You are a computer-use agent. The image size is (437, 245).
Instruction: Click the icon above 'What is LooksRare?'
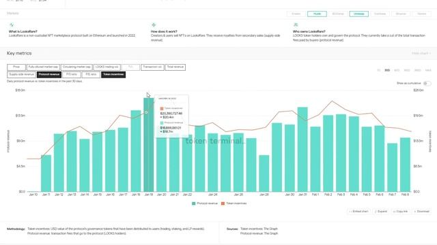click(12, 25)
